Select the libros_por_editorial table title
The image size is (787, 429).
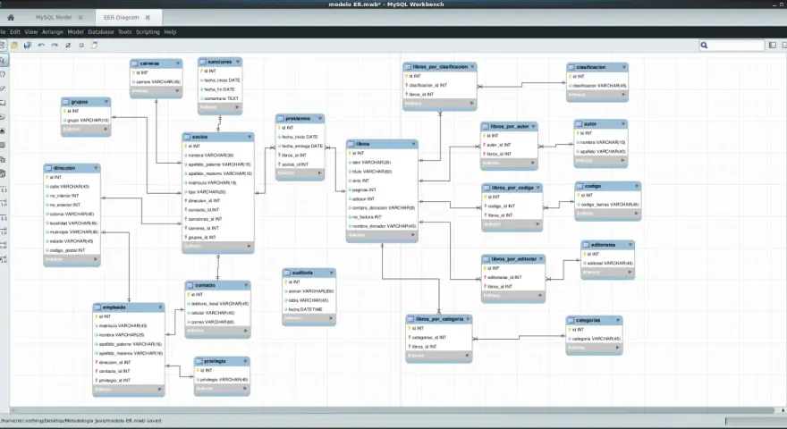[x=514, y=259]
